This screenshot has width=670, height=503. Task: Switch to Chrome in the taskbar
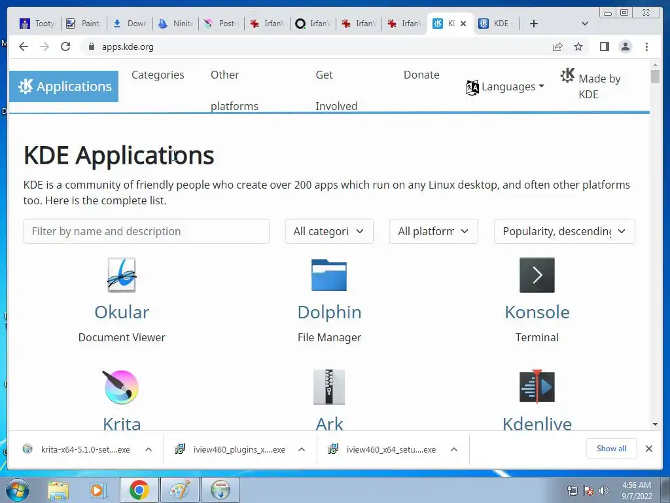(x=139, y=490)
